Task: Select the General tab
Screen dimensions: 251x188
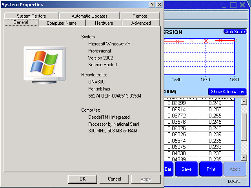Action: [21, 22]
